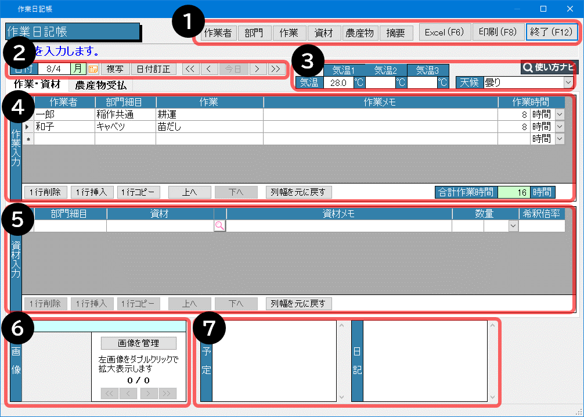Select the 作業・資材 tab

pos(37,85)
